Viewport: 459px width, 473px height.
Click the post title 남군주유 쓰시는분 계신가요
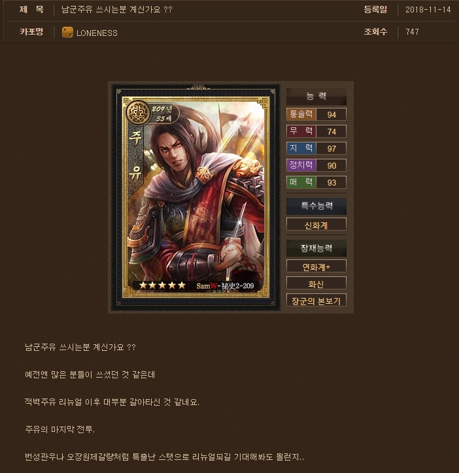(116, 10)
